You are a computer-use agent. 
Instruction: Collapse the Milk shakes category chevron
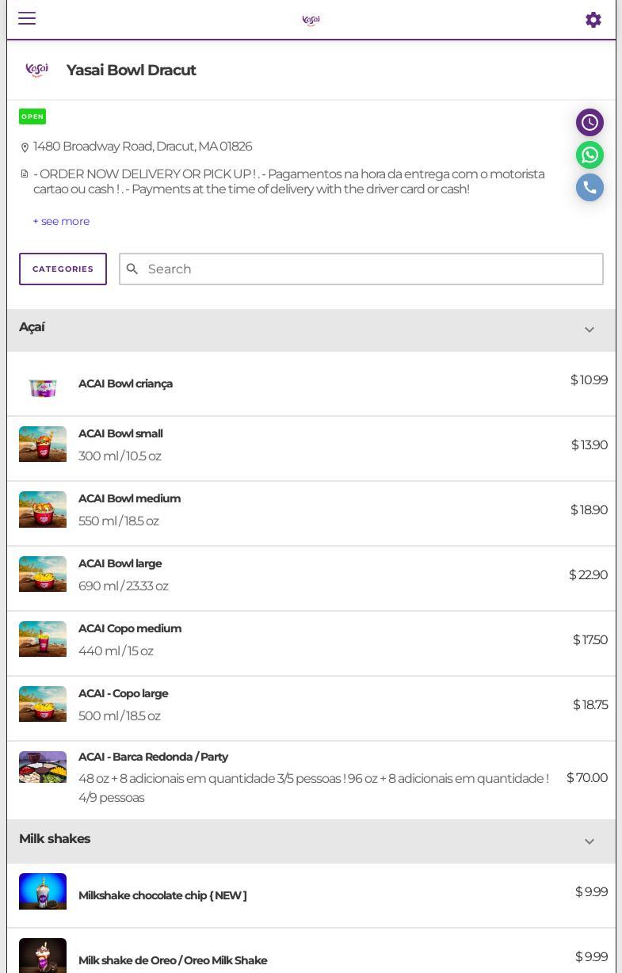pyautogui.click(x=589, y=841)
